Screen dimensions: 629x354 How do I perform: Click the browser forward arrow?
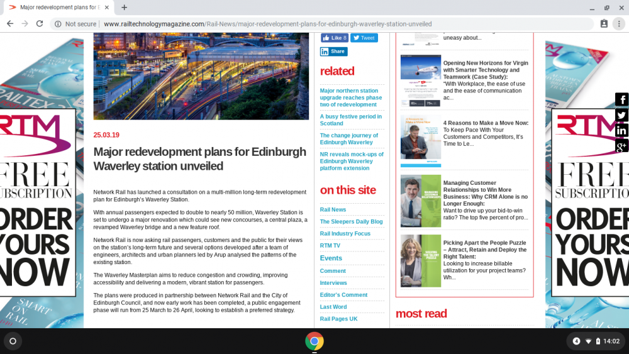pos(25,24)
